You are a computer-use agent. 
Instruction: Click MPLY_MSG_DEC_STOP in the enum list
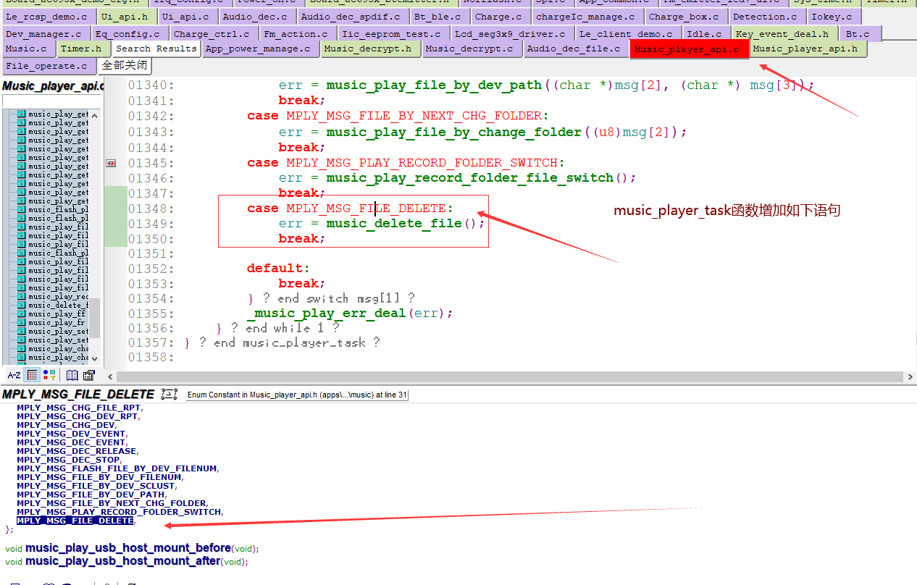pyautogui.click(x=69, y=460)
